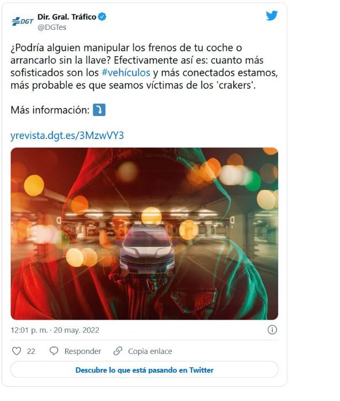340x401 pixels.
Task: Like the tweet via heart icon
Action: 17,351
